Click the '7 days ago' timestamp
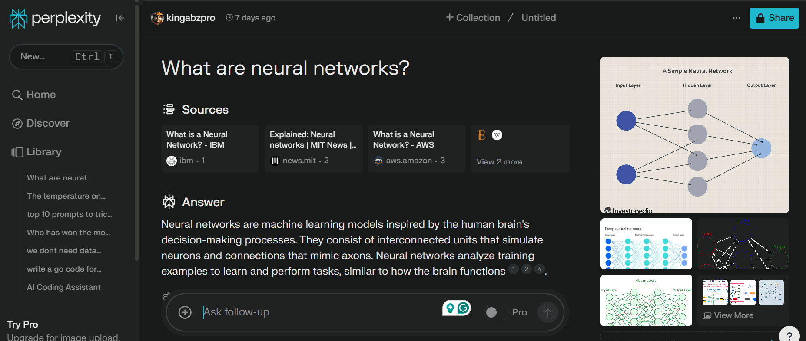The image size is (806, 341). click(x=251, y=18)
